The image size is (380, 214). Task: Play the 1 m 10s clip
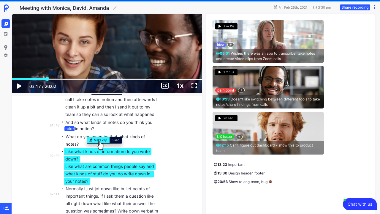[226, 72]
